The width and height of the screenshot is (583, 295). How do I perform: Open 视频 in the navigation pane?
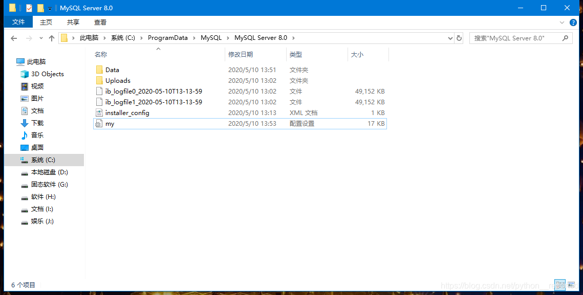(x=37, y=86)
